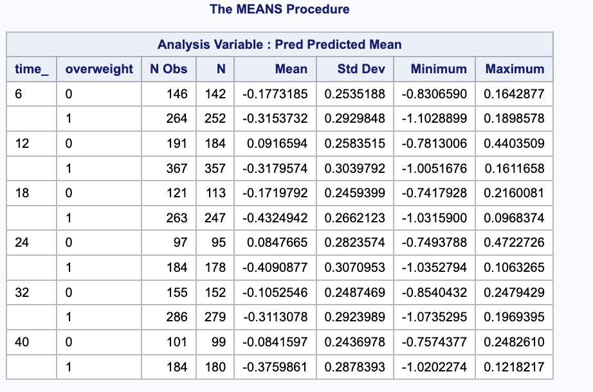Select the time_ column header
This screenshot has height=392, width=593.
tap(32, 69)
